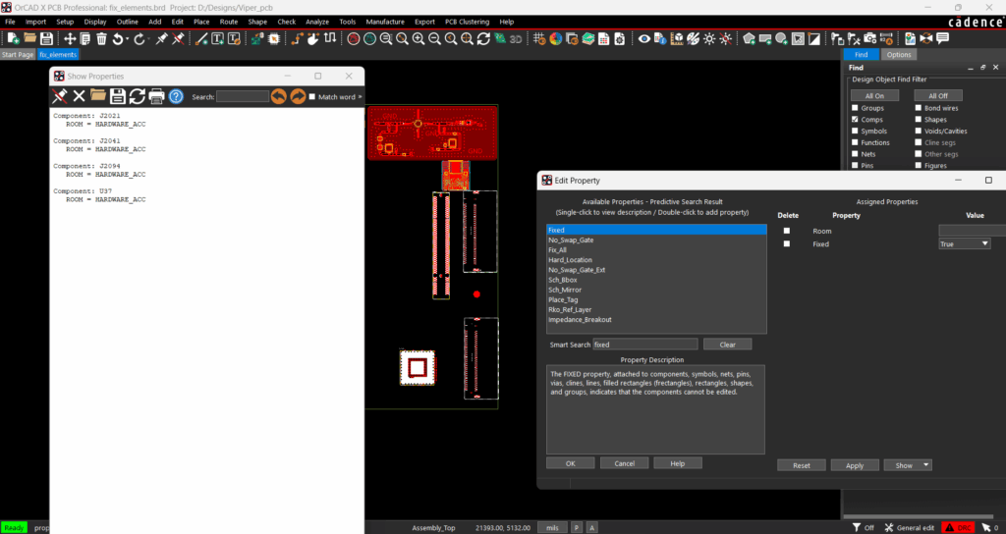Click the Zoom In magnifier icon

419,38
